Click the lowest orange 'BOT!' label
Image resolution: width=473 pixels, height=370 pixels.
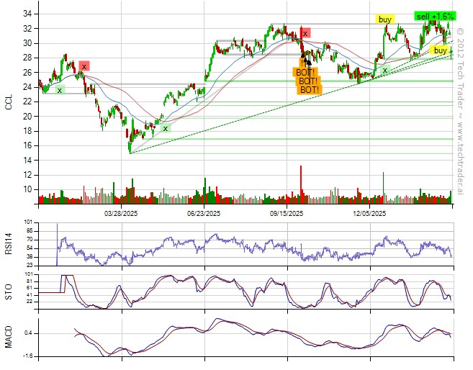(x=310, y=89)
